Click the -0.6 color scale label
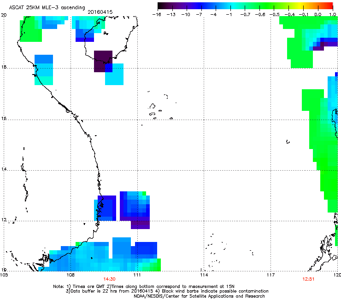This screenshot has height=299, width=341. click(x=260, y=14)
